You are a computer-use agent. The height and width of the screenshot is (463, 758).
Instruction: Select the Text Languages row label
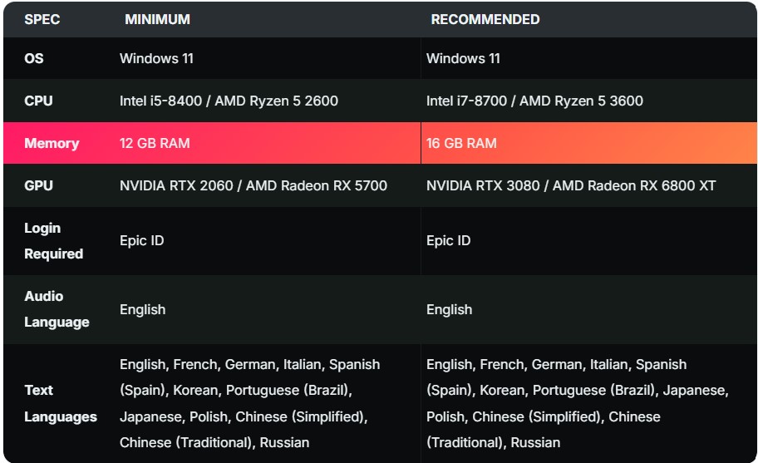[x=60, y=403]
